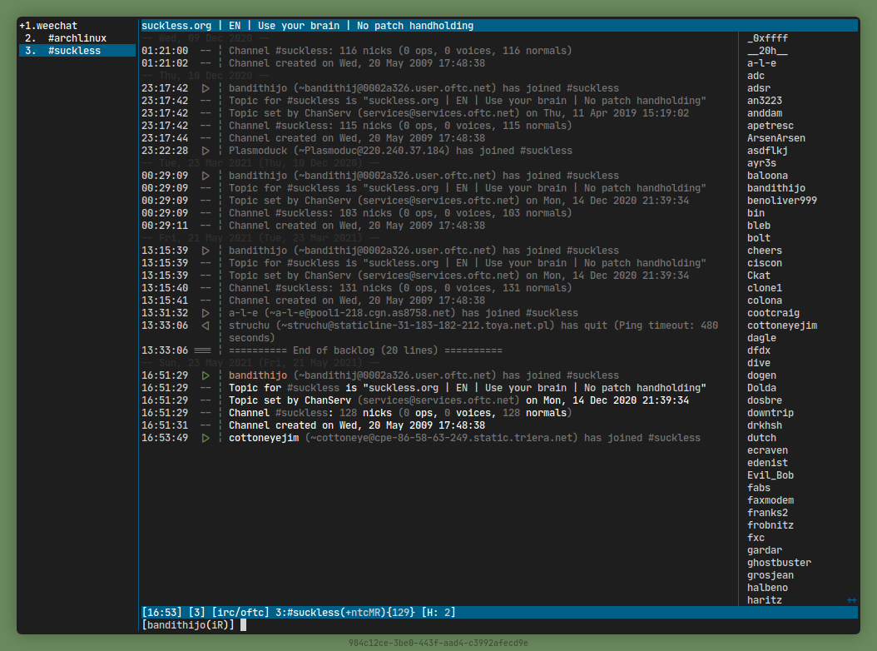The width and height of the screenshot is (877, 651).
Task: Select ghostbuster in the nick list
Action: coord(779,563)
